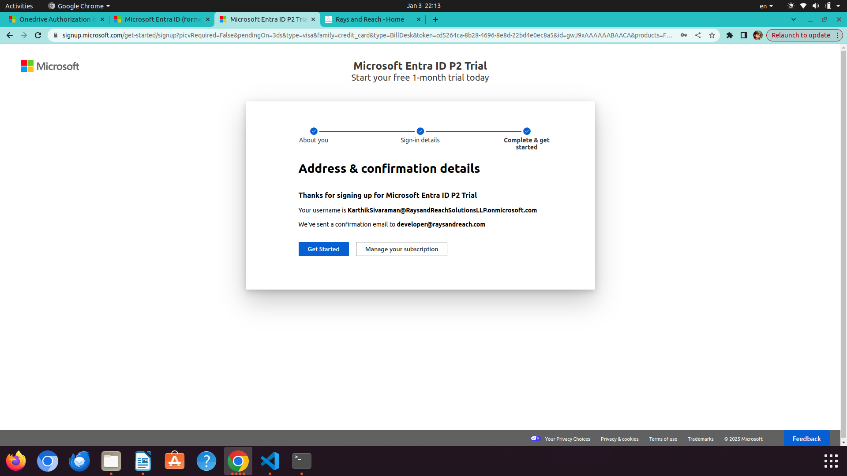This screenshot has width=847, height=476.
Task: Click the browser forward arrow
Action: coord(24,35)
